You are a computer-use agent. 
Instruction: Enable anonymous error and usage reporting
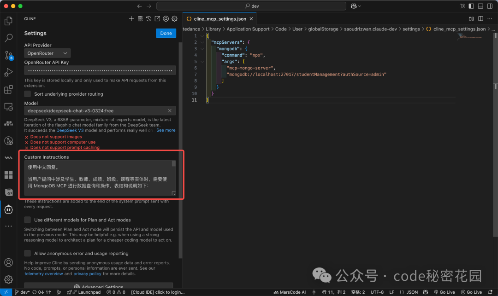tap(28, 253)
